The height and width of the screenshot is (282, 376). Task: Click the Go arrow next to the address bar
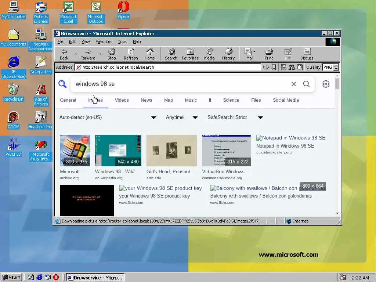[266, 68]
